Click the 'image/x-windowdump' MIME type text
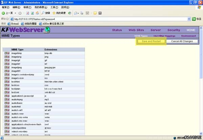 (23, 75)
